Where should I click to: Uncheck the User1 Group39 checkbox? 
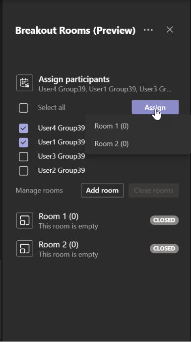(23, 142)
